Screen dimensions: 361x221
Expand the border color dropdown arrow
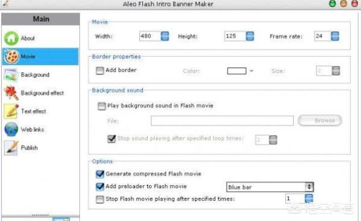click(252, 71)
